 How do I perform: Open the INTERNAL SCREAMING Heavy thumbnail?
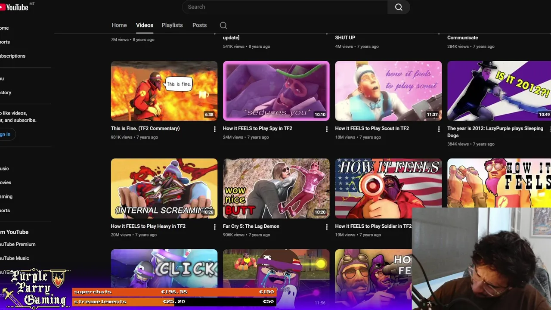(164, 189)
